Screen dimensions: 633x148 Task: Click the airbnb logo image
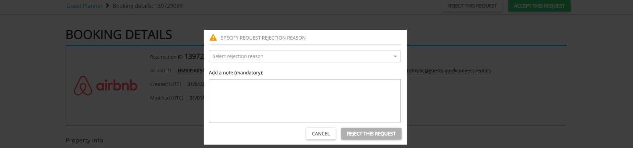(106, 85)
